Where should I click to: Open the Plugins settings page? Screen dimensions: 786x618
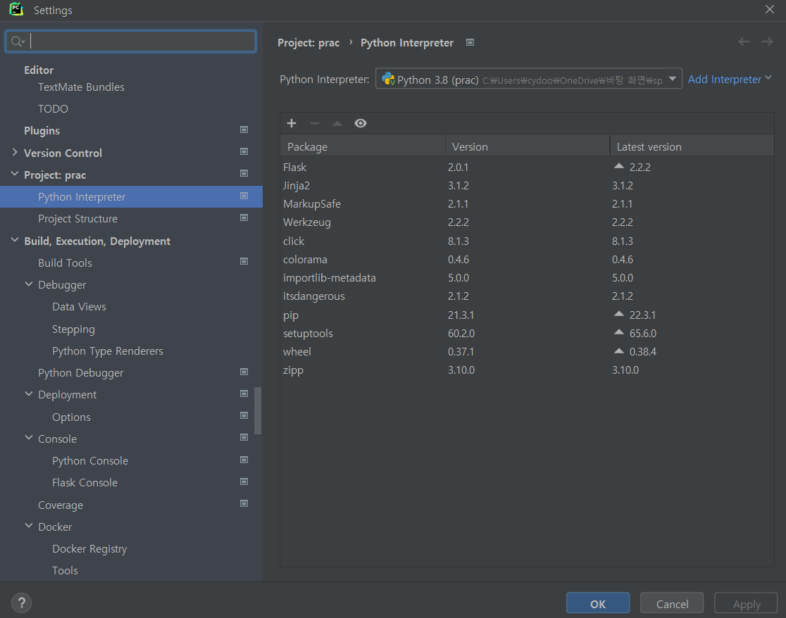pos(42,131)
